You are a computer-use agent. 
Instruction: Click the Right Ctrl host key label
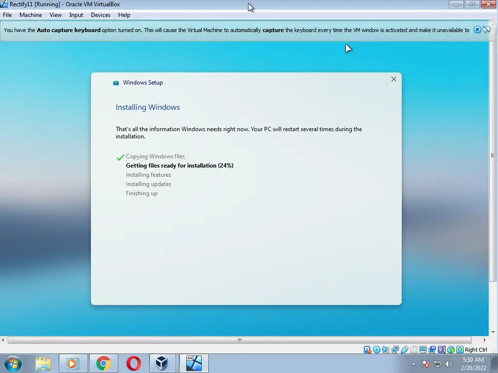click(x=476, y=350)
